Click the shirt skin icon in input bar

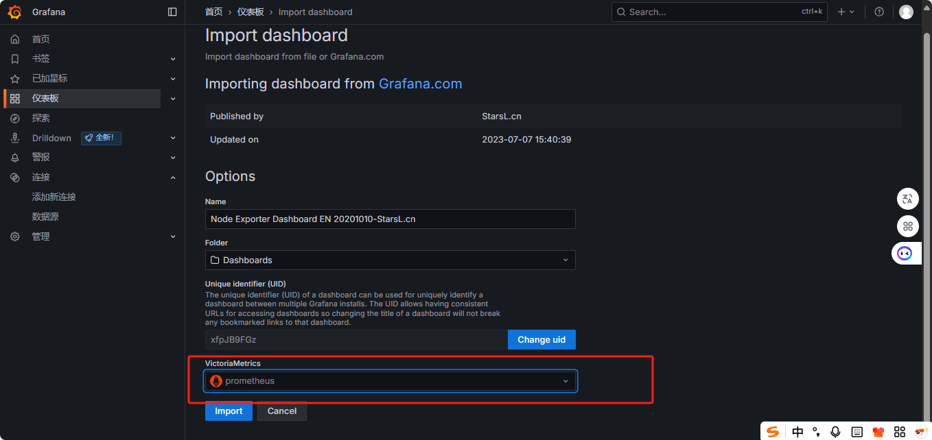pos(878,432)
